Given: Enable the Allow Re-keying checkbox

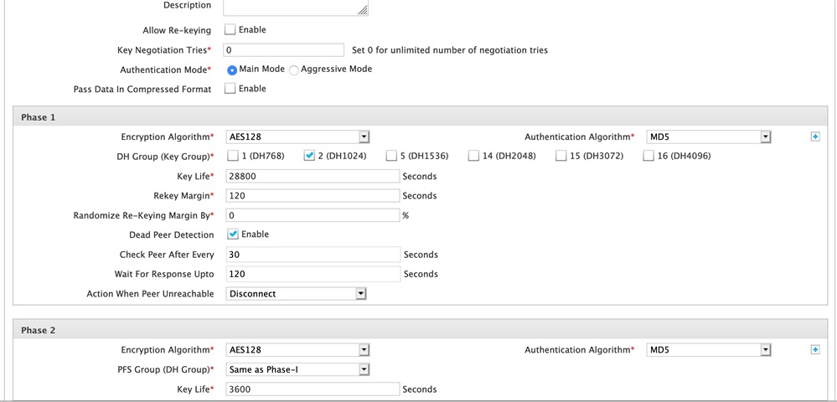Looking at the screenshot, I should coord(230,29).
